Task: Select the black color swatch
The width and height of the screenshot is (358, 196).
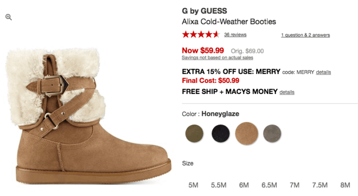Action: point(221,134)
